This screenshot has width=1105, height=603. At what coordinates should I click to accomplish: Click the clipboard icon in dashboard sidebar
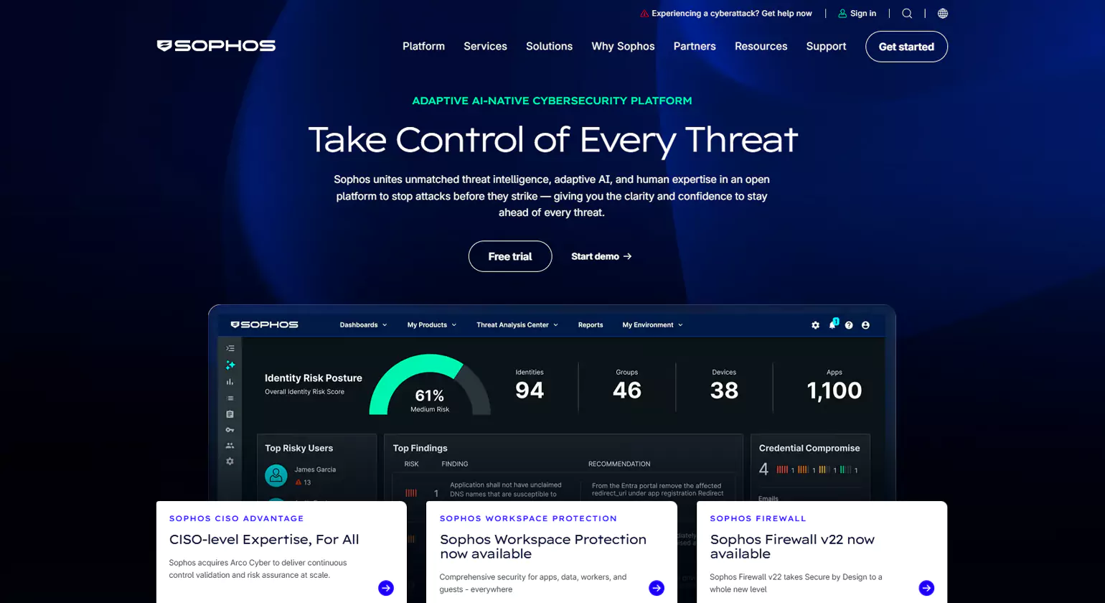click(x=230, y=414)
